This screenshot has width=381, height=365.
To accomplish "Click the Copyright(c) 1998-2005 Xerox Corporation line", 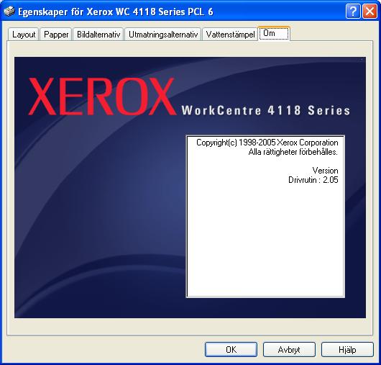I will [x=267, y=143].
